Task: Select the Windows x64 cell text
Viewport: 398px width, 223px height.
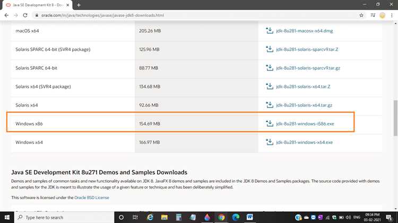Action: 29,142
